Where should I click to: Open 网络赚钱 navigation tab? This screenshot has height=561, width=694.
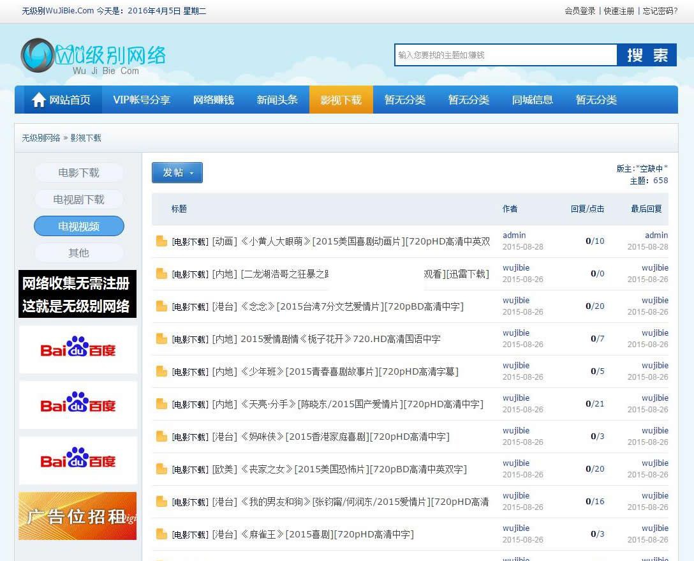point(213,100)
